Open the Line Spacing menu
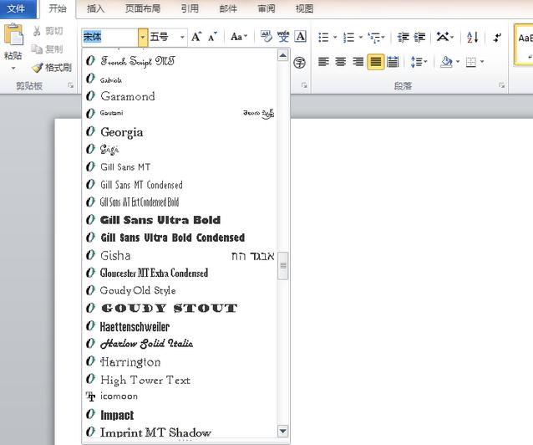This screenshot has width=533, height=445. [419, 62]
